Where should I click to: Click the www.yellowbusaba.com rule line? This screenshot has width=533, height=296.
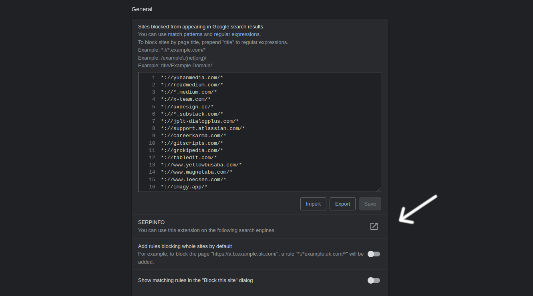[201, 165]
